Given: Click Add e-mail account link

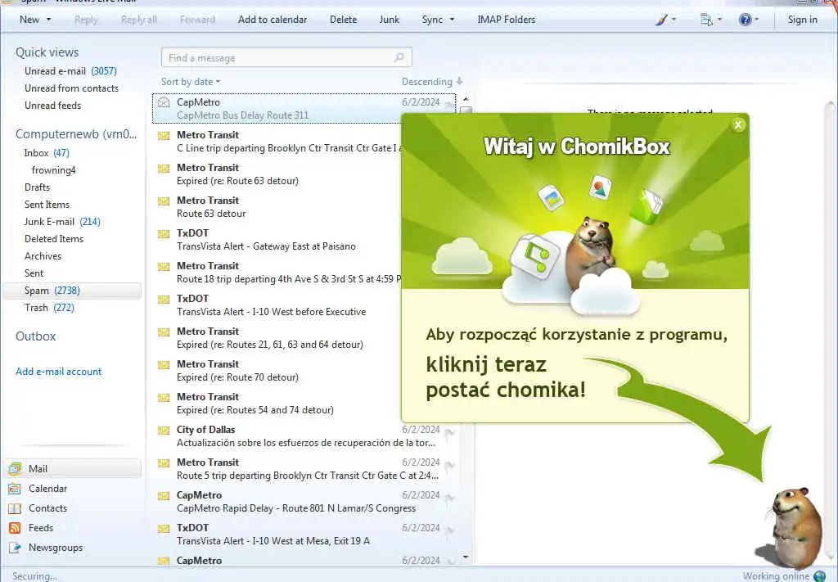Looking at the screenshot, I should (x=59, y=372).
